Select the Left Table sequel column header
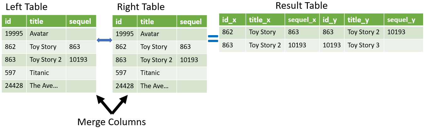 click(81, 21)
